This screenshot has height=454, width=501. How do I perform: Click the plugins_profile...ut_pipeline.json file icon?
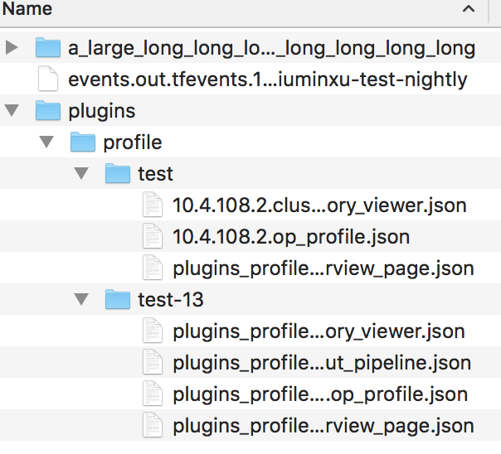(153, 362)
